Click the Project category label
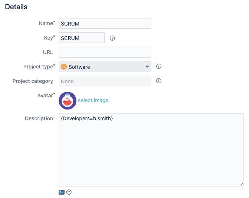 click(x=33, y=81)
